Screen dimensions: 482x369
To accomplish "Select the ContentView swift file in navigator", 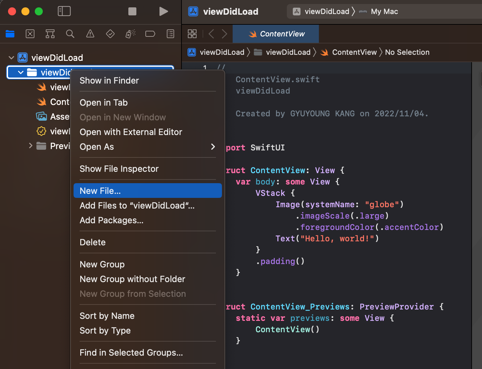I will tap(53, 102).
